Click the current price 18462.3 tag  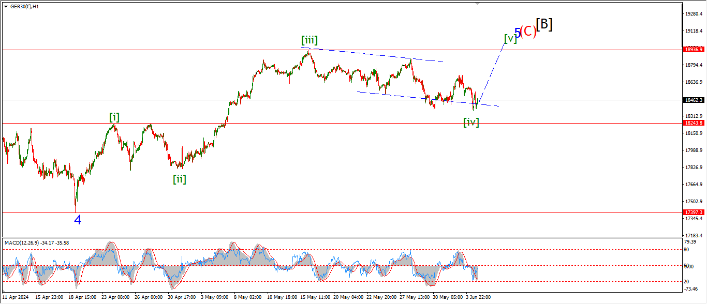pos(694,100)
